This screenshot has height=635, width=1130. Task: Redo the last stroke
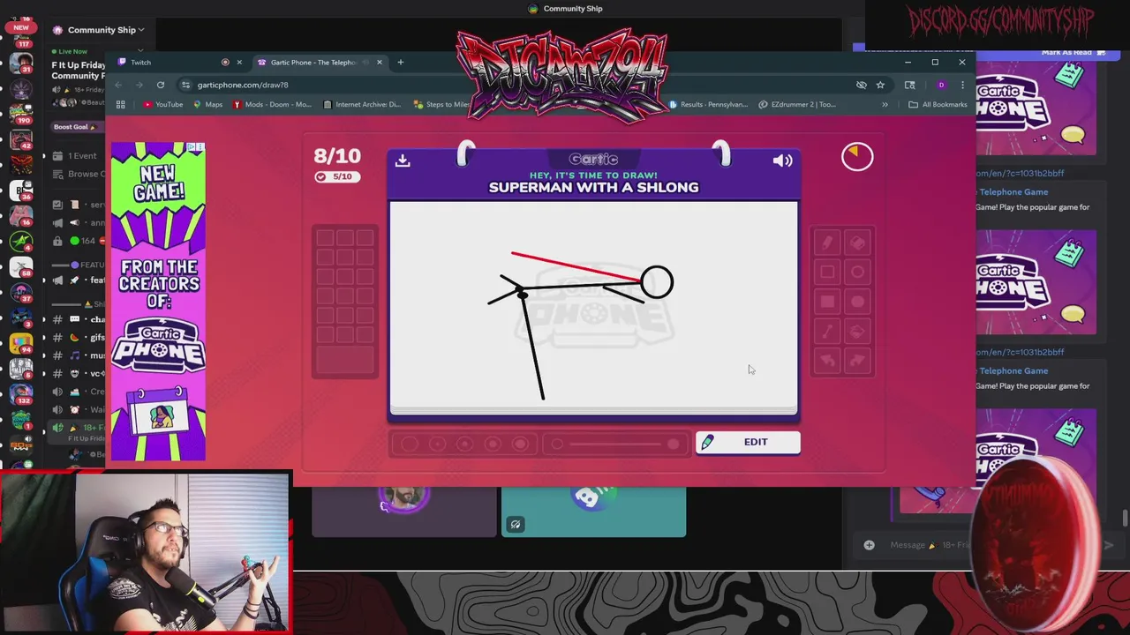(x=857, y=361)
